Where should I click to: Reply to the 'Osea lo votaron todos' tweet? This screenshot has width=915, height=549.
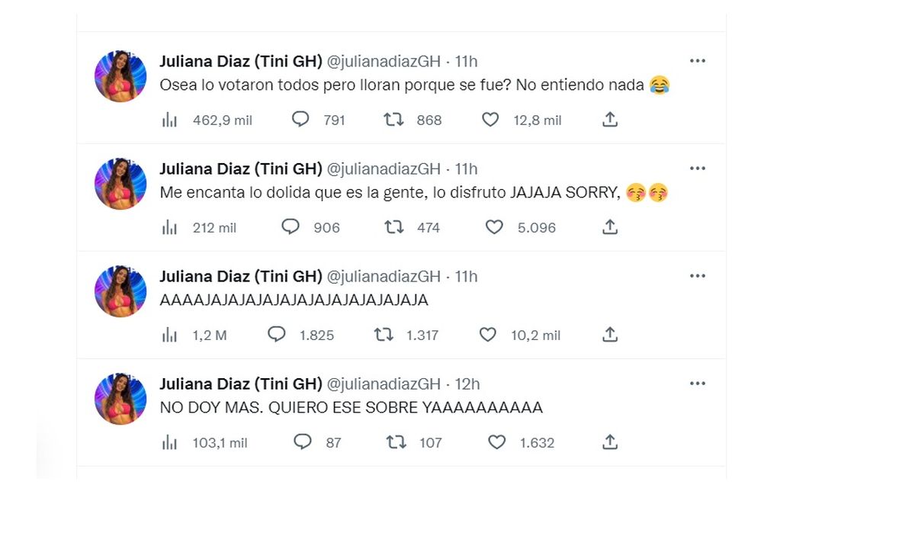click(301, 120)
